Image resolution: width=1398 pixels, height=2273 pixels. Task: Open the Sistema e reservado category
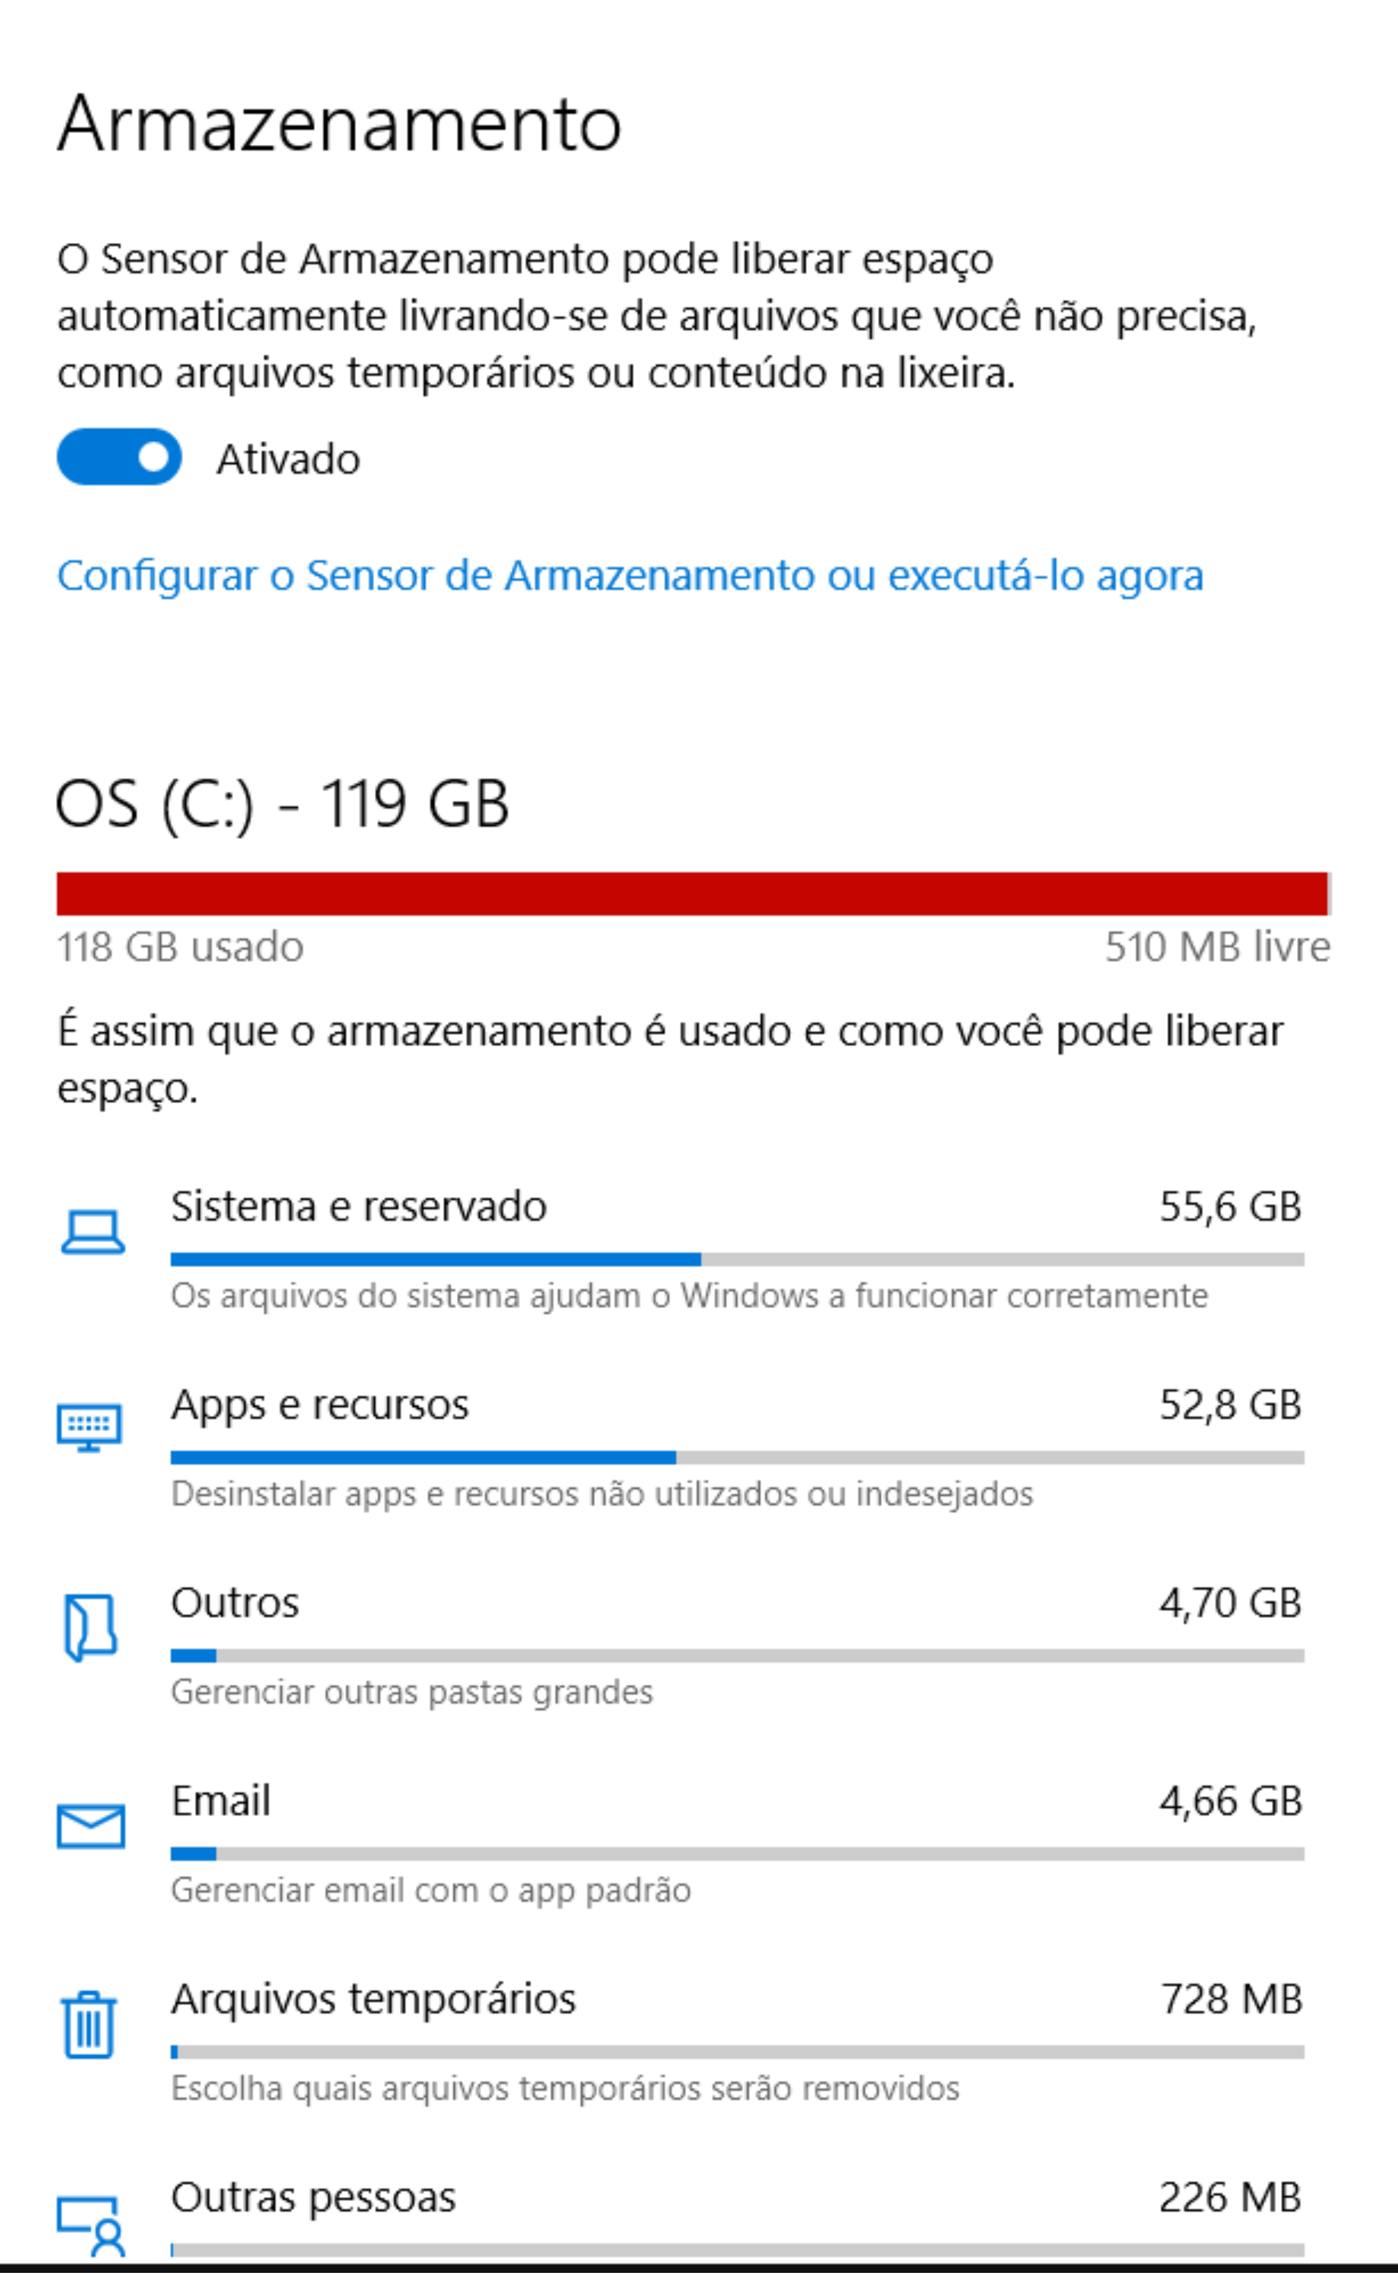(681, 1248)
